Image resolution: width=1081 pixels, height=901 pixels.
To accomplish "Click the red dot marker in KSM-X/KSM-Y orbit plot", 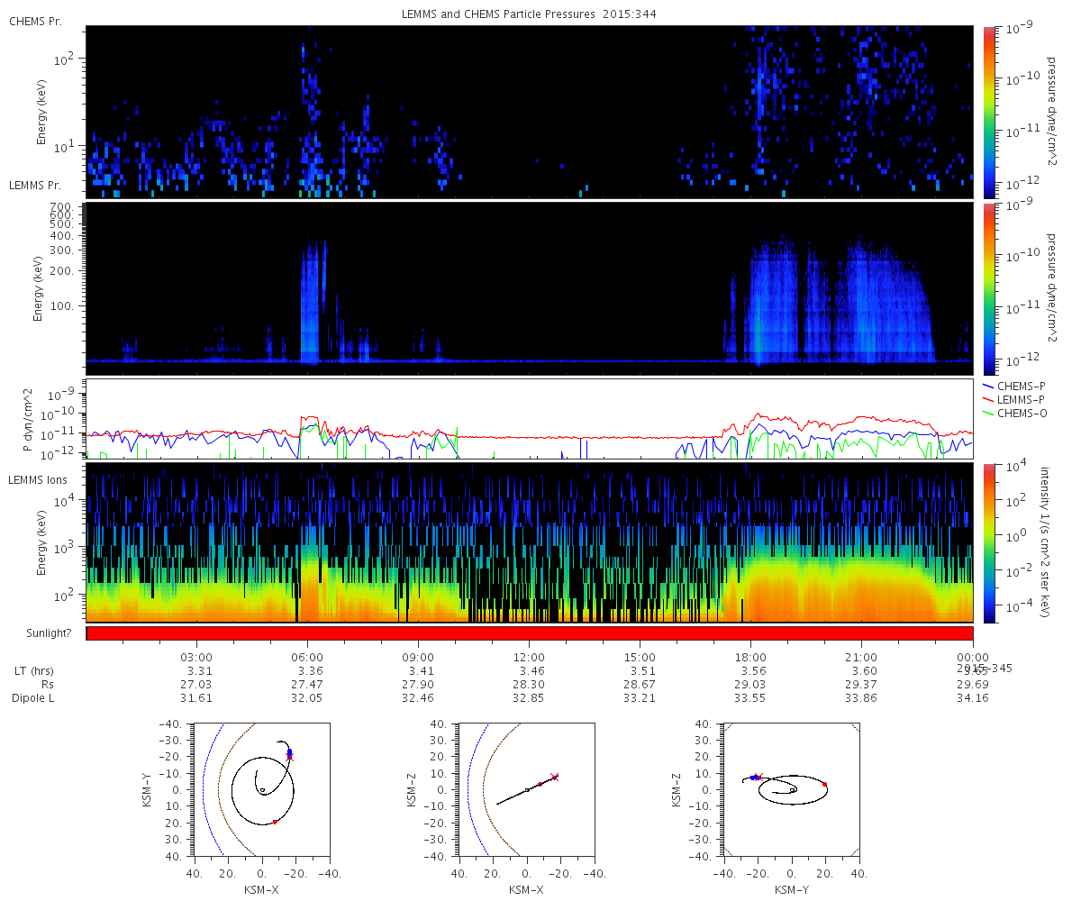I will [275, 822].
